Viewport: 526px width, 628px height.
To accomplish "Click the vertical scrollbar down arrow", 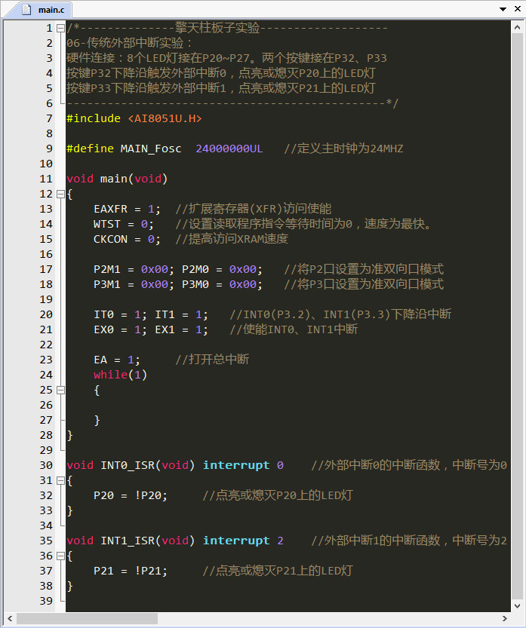I will [x=517, y=605].
